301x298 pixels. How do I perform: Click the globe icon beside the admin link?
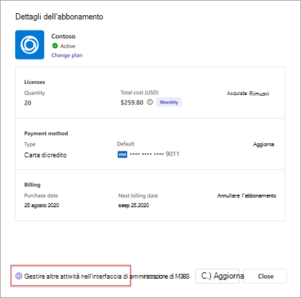(19, 276)
